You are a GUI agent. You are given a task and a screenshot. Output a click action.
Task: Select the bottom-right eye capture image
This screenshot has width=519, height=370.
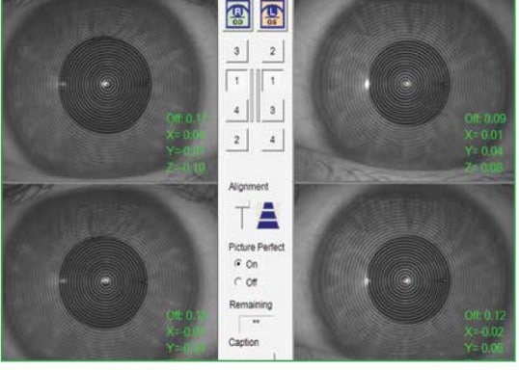point(404,272)
